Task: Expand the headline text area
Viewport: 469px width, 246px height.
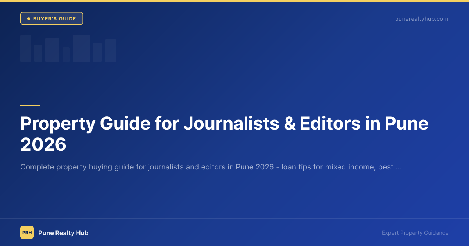Action: (x=224, y=134)
